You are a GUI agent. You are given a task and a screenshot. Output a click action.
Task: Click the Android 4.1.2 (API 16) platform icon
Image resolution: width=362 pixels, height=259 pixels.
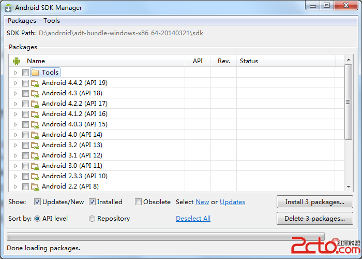tap(35, 114)
